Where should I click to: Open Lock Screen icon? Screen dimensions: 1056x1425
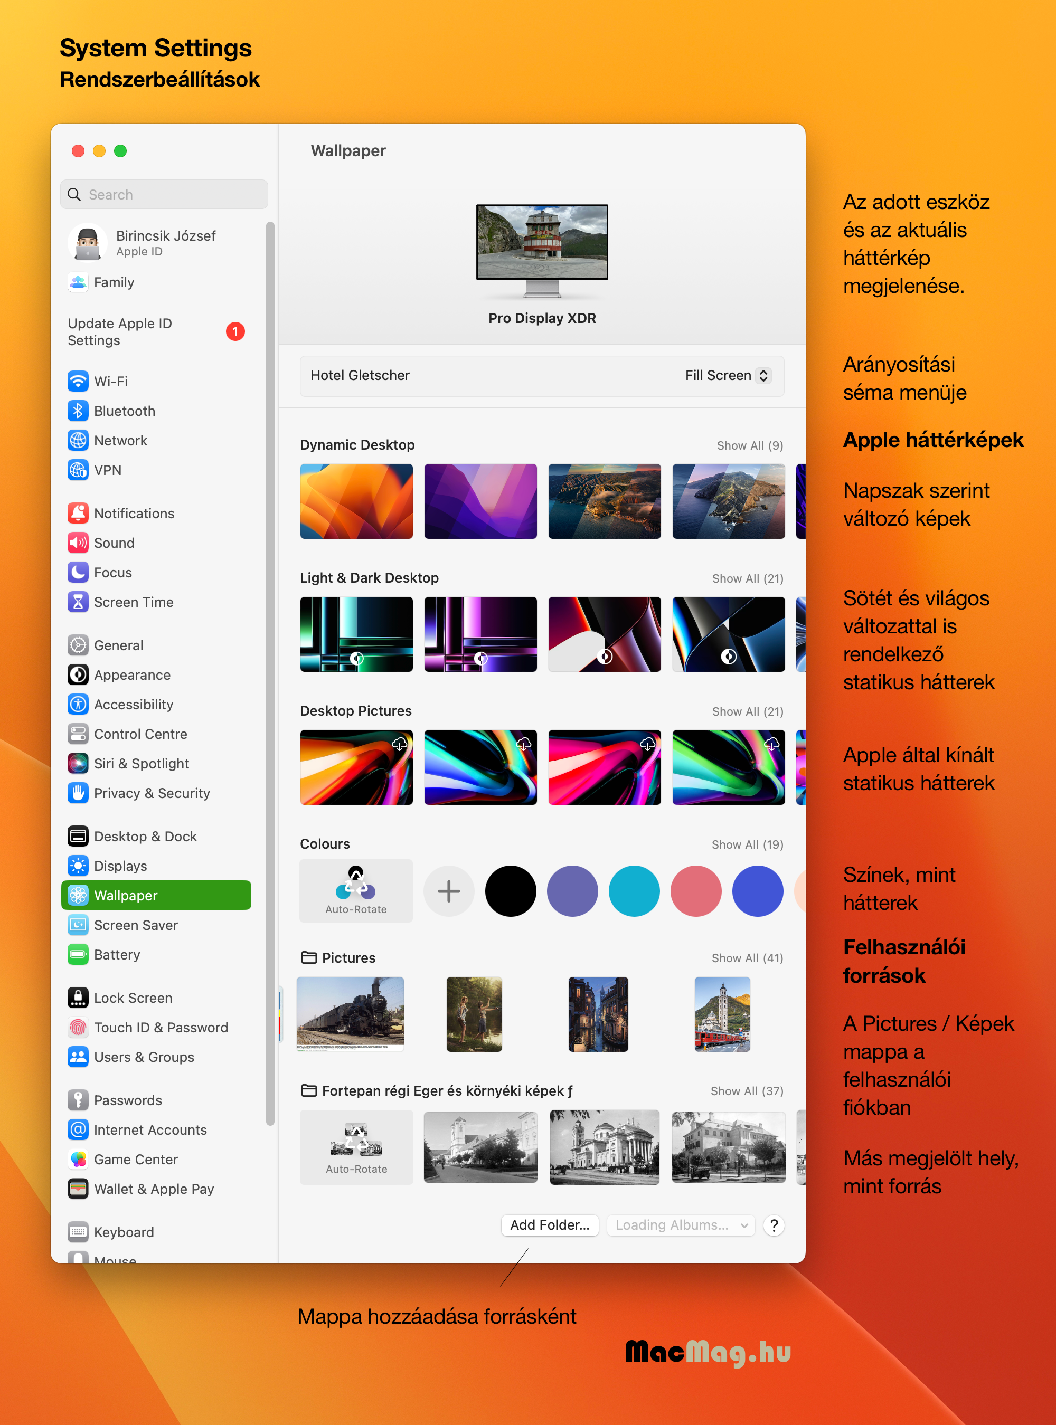(x=78, y=997)
